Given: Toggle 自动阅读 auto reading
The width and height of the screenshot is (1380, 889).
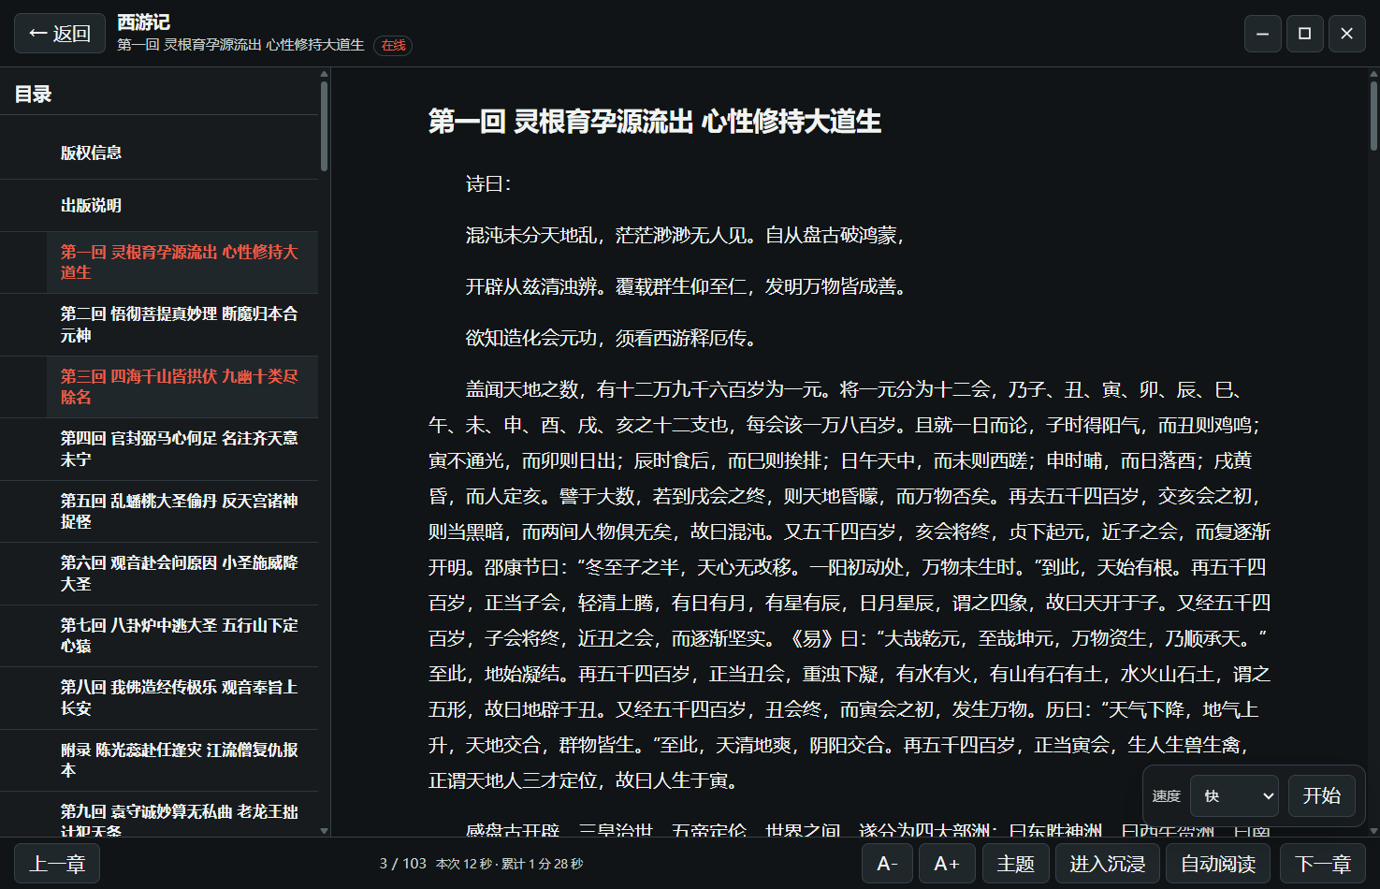Looking at the screenshot, I should click(x=1218, y=864).
